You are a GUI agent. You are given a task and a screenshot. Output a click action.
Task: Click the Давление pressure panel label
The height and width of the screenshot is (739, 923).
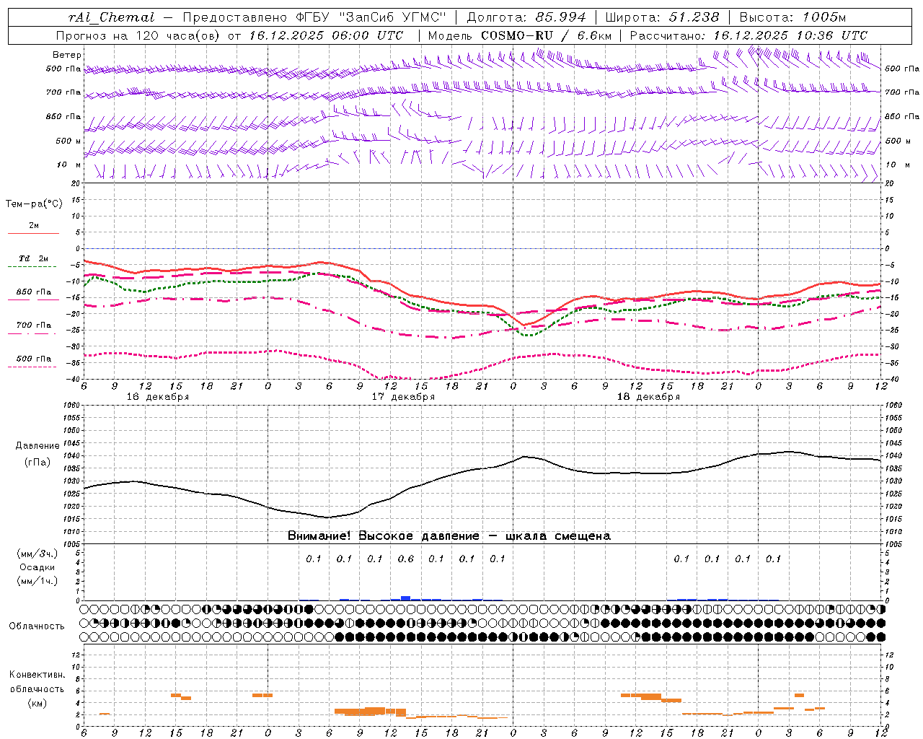(37, 446)
